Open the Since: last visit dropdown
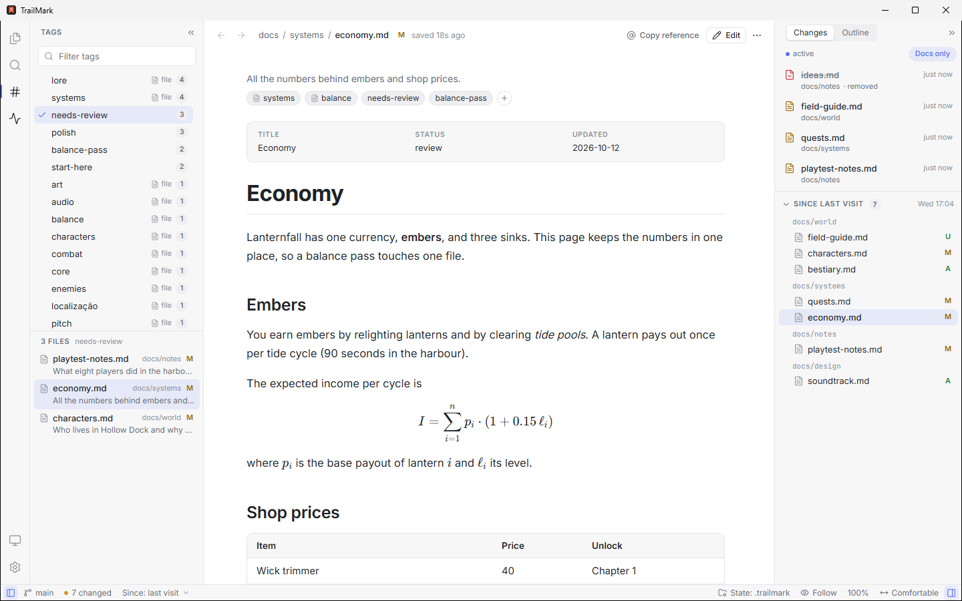This screenshot has height=601, width=962. (156, 593)
